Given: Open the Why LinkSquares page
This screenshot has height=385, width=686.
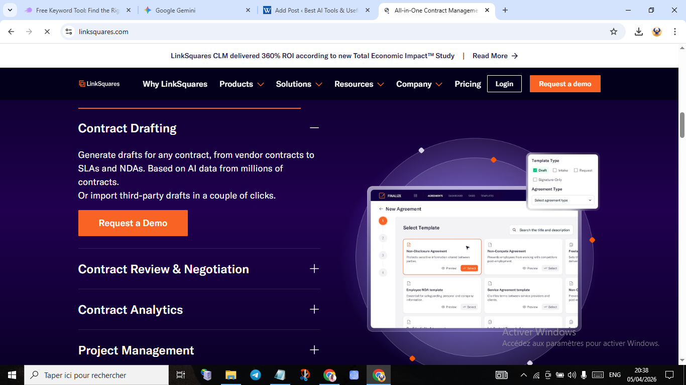Looking at the screenshot, I should [175, 84].
